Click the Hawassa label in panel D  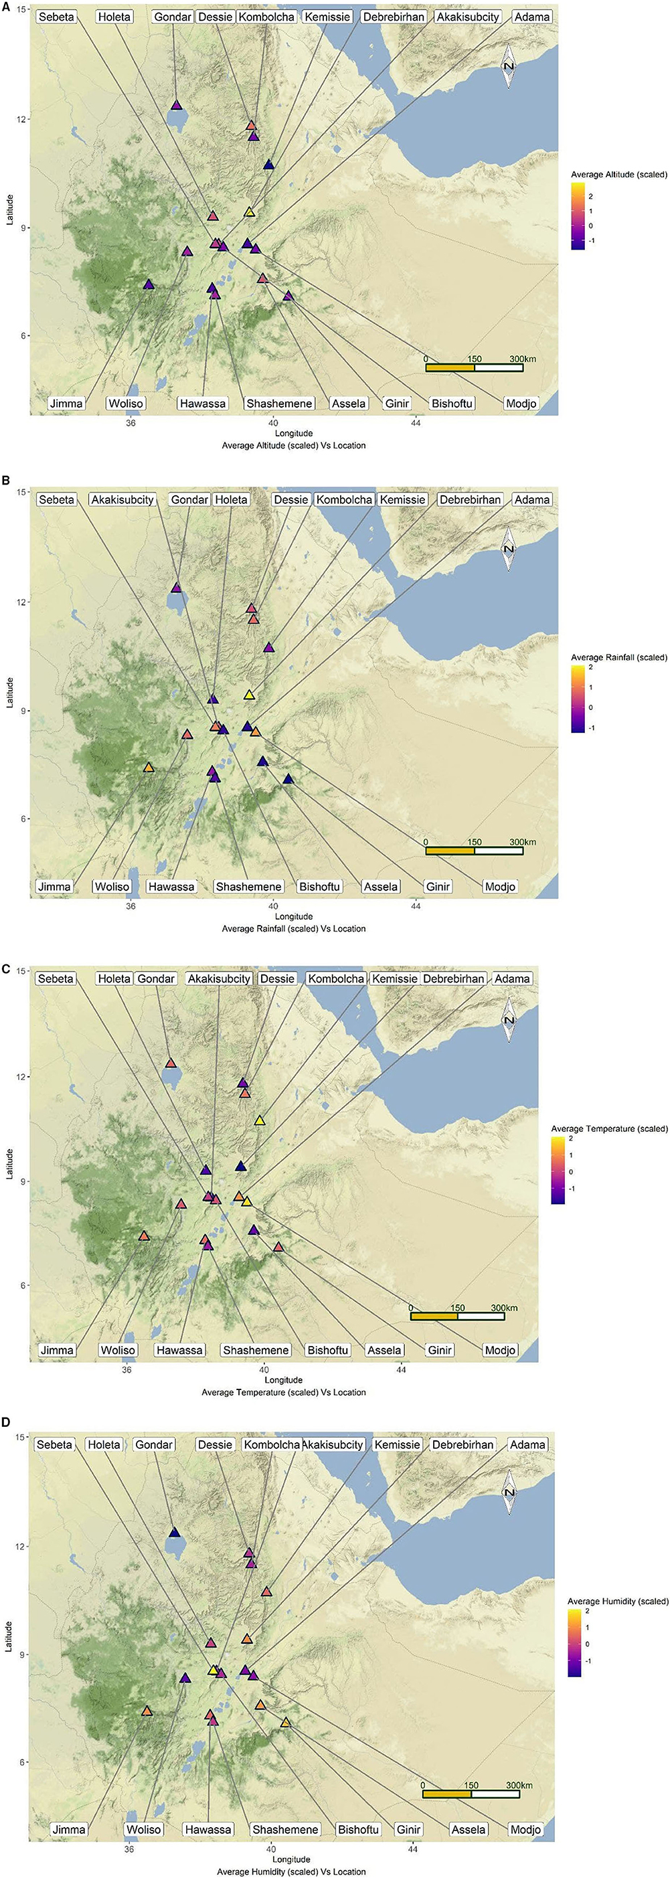point(207,1829)
